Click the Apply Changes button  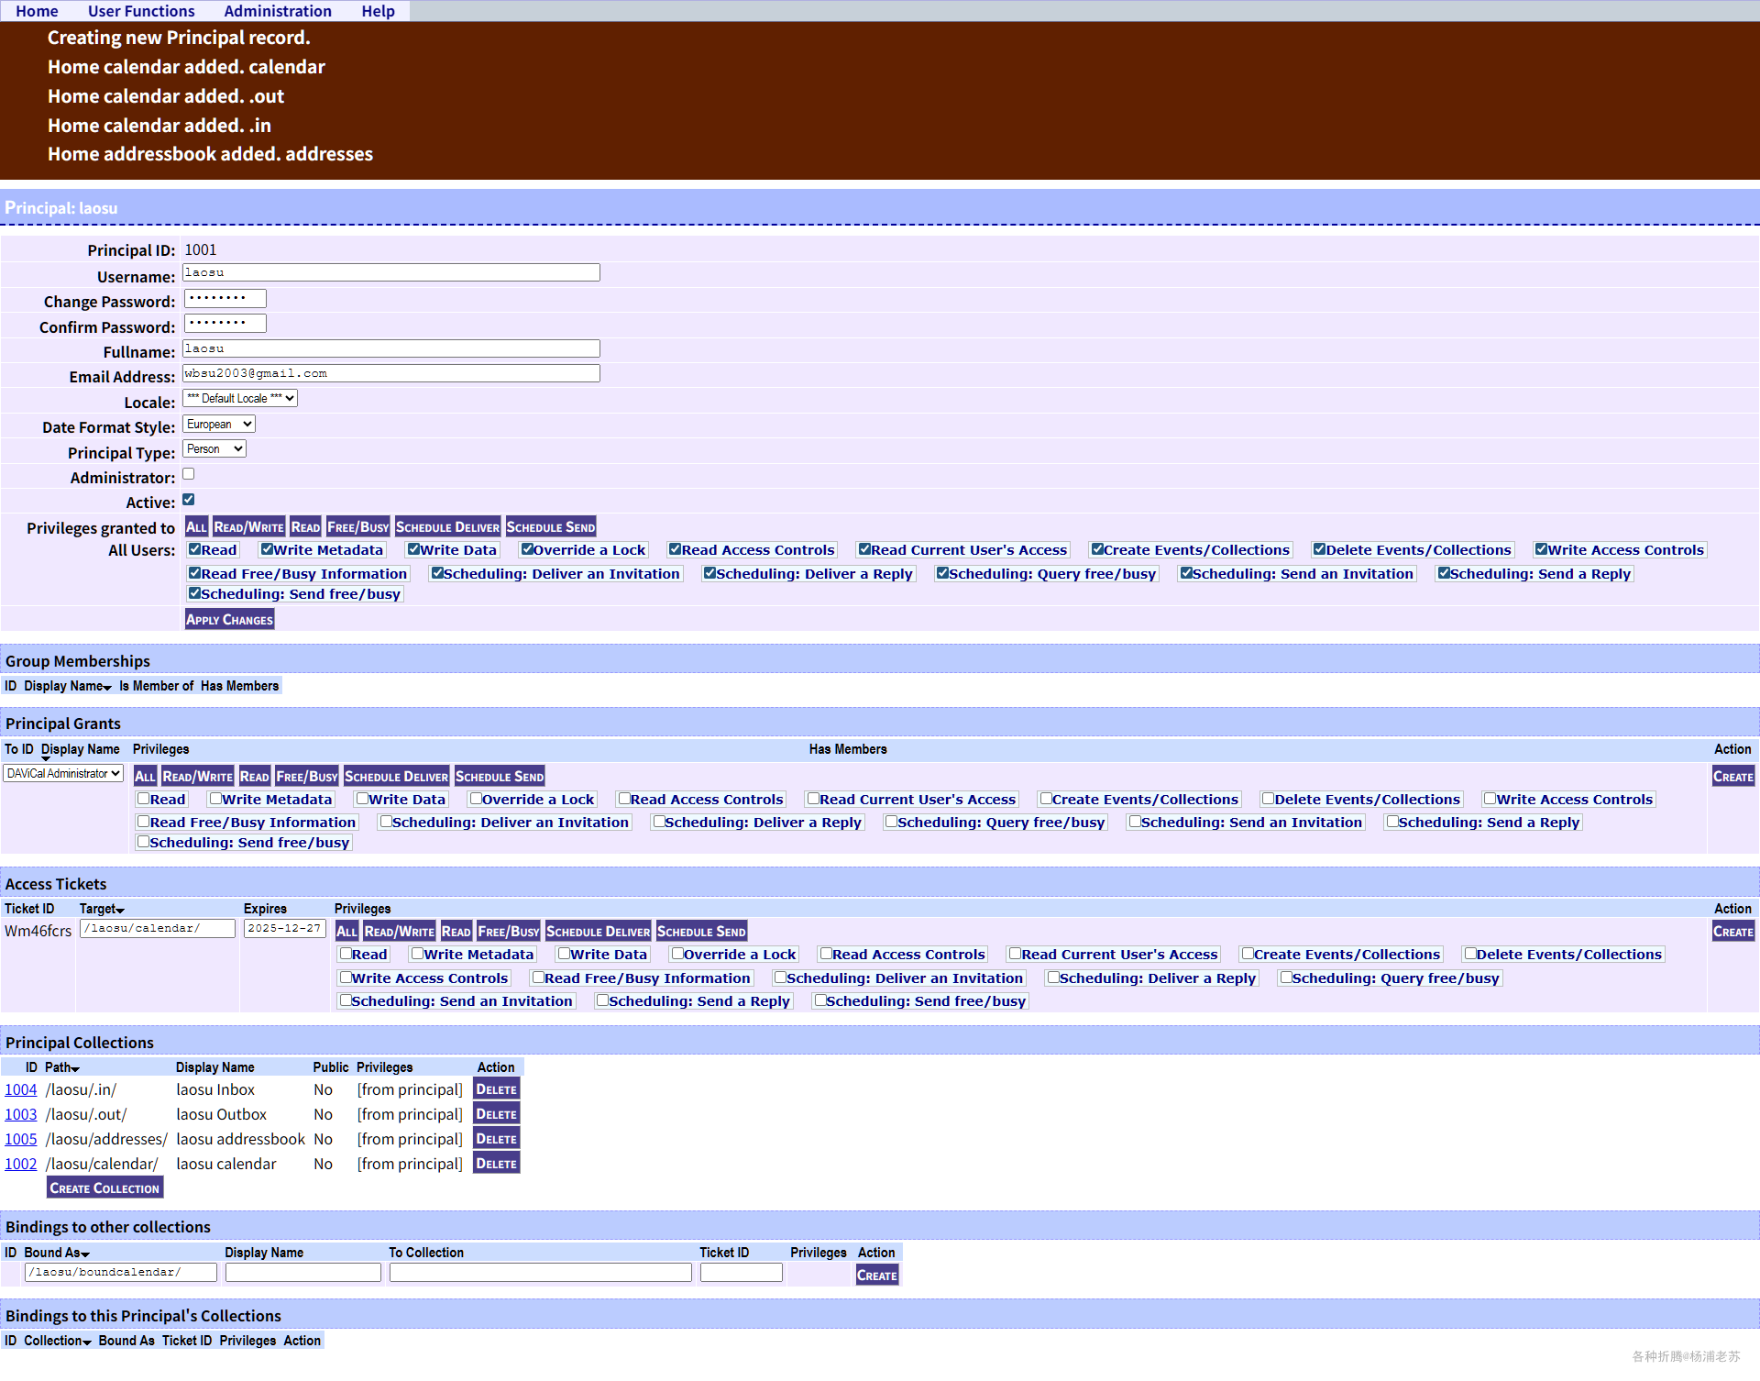[229, 620]
